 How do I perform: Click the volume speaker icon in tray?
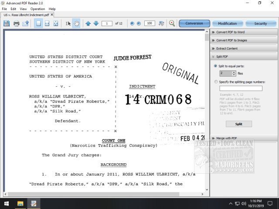pos(244,203)
